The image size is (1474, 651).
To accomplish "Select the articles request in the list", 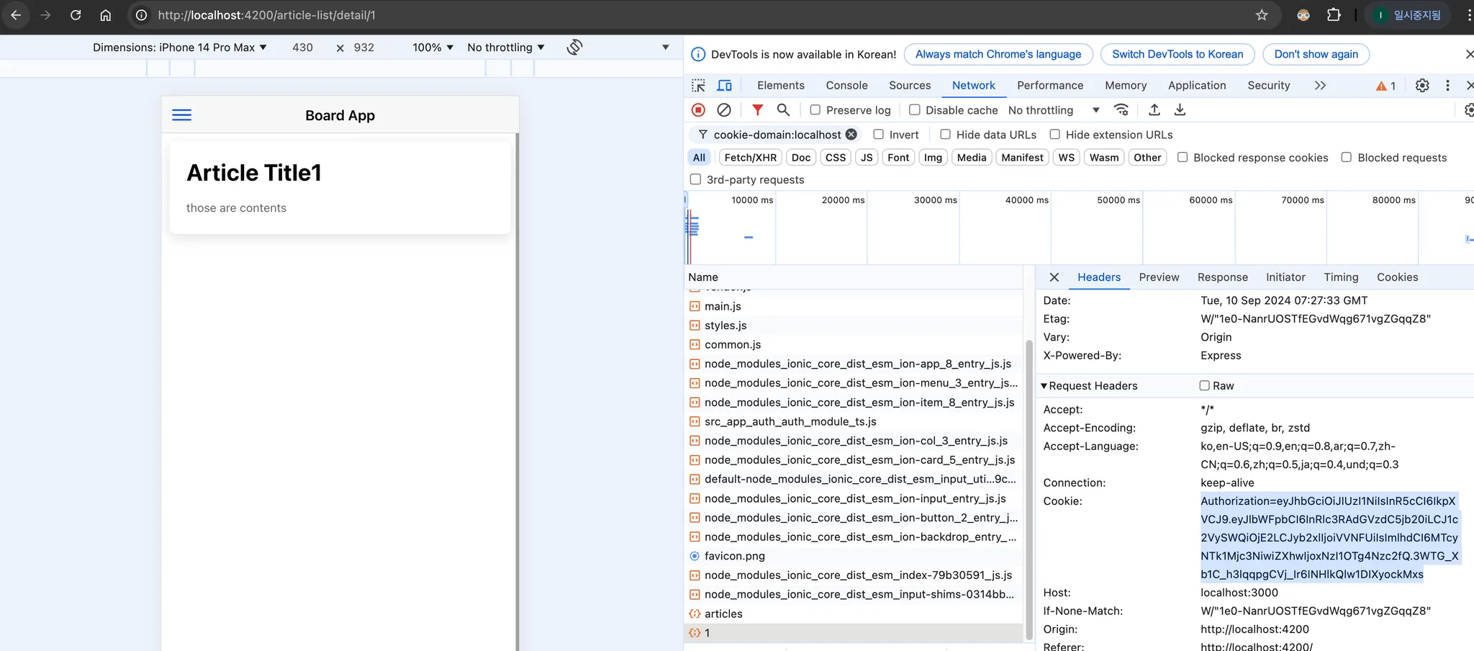I will tap(723, 614).
